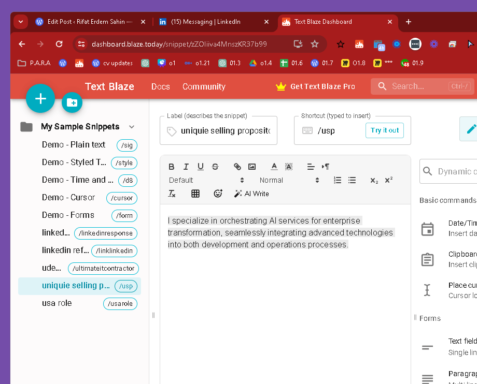Open the tab search dropdown arrow

tap(21, 22)
